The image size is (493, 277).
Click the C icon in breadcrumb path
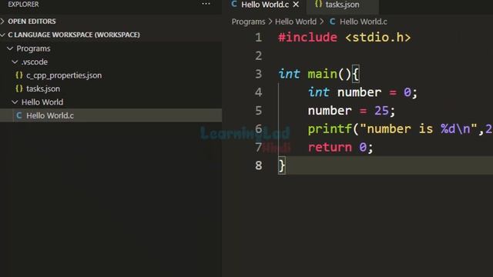pos(332,22)
